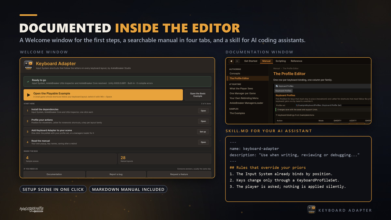Click Rules that override your priors heading
This screenshot has height=220, width=391.
(x=268, y=168)
